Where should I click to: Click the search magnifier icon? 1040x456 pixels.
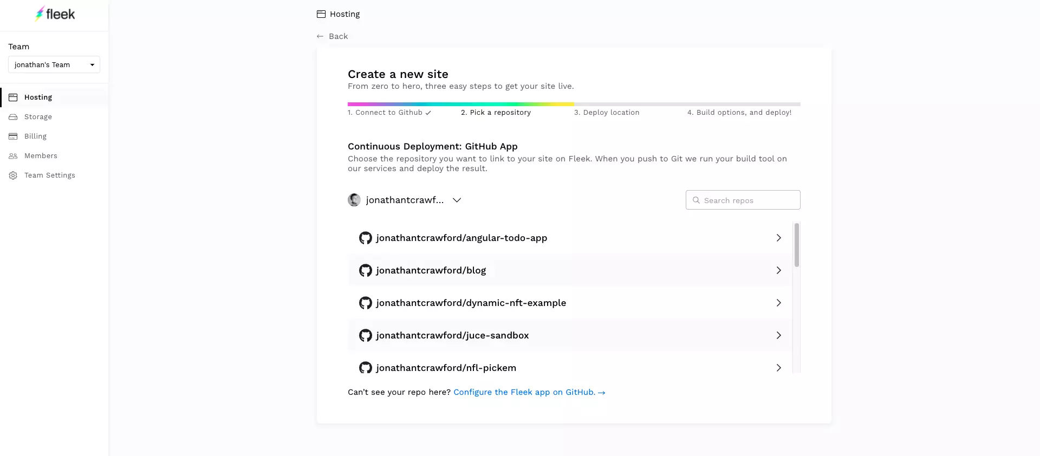[x=696, y=200]
